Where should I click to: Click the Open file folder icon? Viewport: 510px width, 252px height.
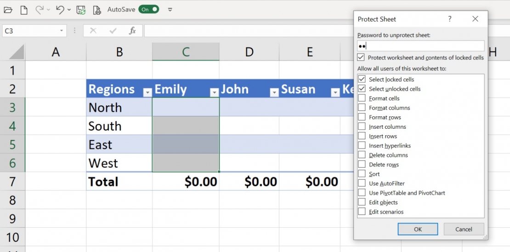click(x=8, y=10)
